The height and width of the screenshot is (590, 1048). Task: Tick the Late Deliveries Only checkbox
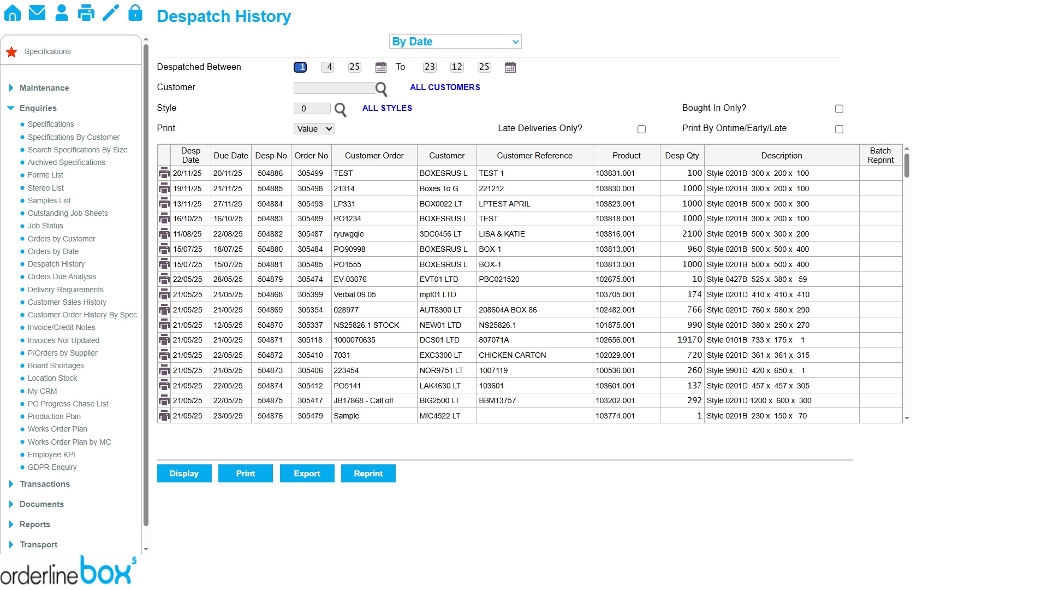pos(641,129)
